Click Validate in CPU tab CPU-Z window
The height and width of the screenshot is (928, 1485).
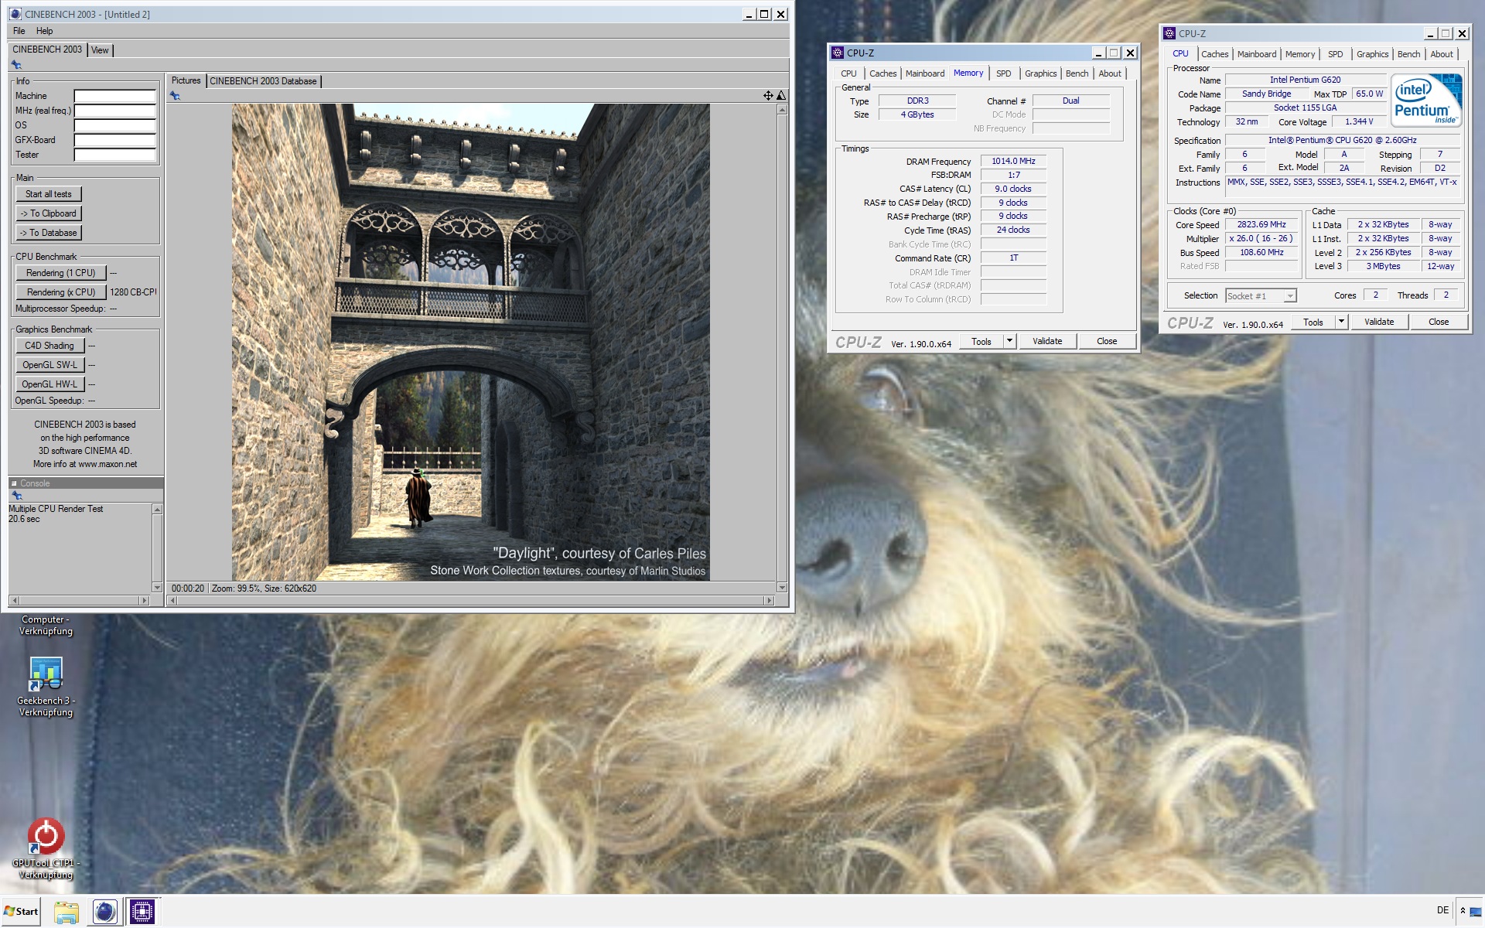click(1379, 322)
